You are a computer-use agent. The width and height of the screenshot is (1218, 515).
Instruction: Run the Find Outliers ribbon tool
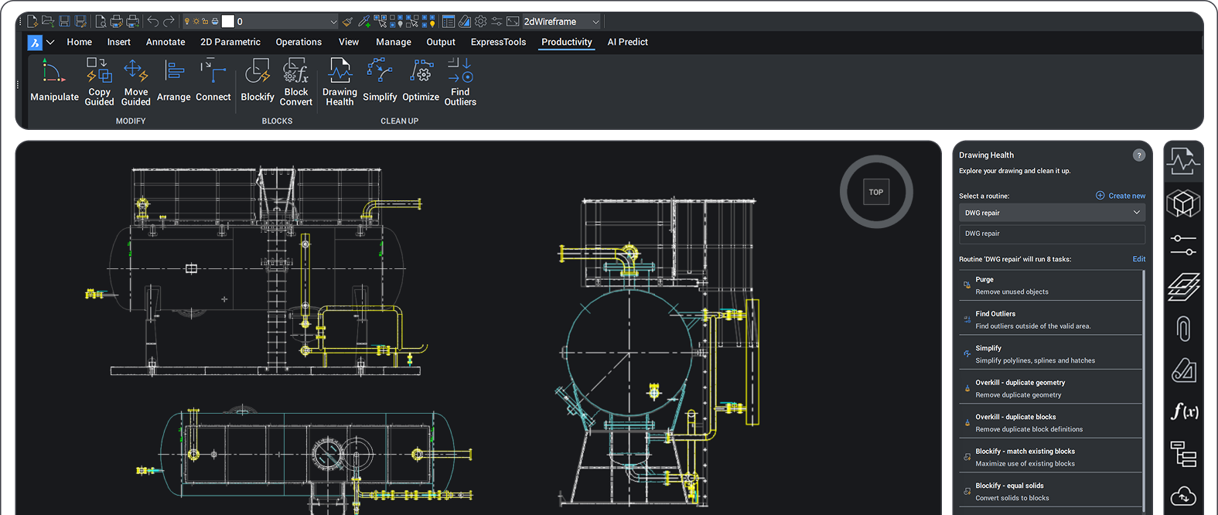(460, 82)
